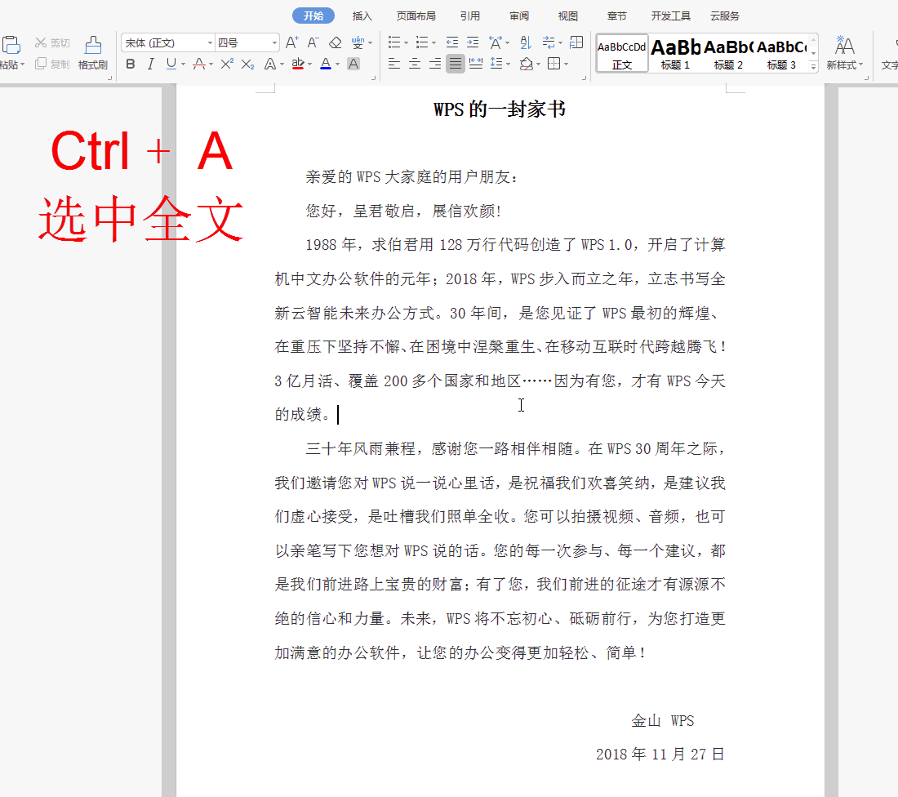Clear formatting with the eraser icon

pos(335,42)
